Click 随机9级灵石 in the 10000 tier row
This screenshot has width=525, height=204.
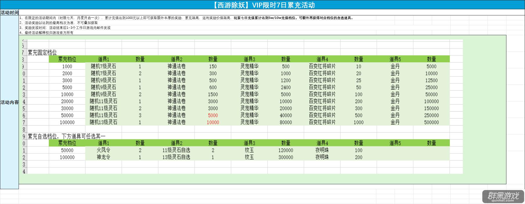[104, 94]
